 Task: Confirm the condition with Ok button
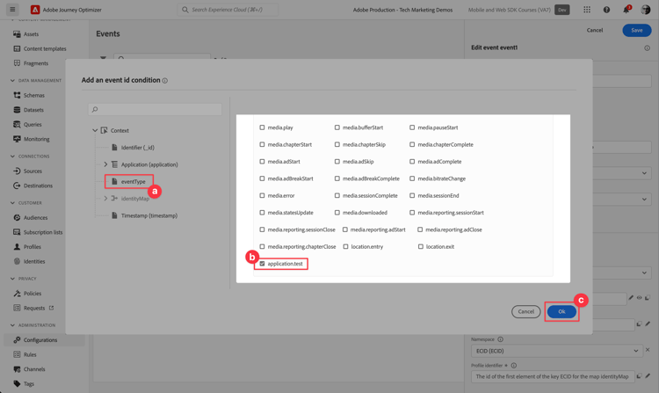point(561,311)
